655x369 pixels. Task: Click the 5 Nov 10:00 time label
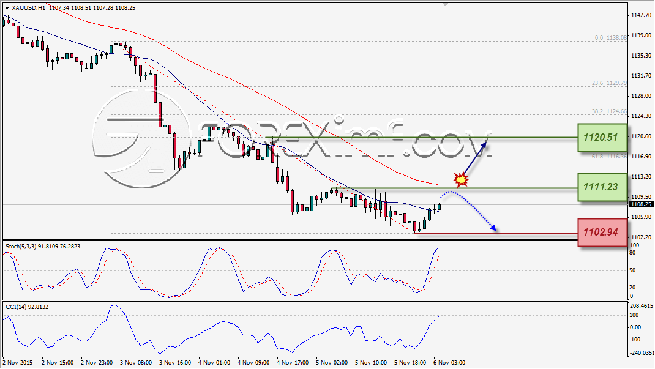[x=371, y=362]
